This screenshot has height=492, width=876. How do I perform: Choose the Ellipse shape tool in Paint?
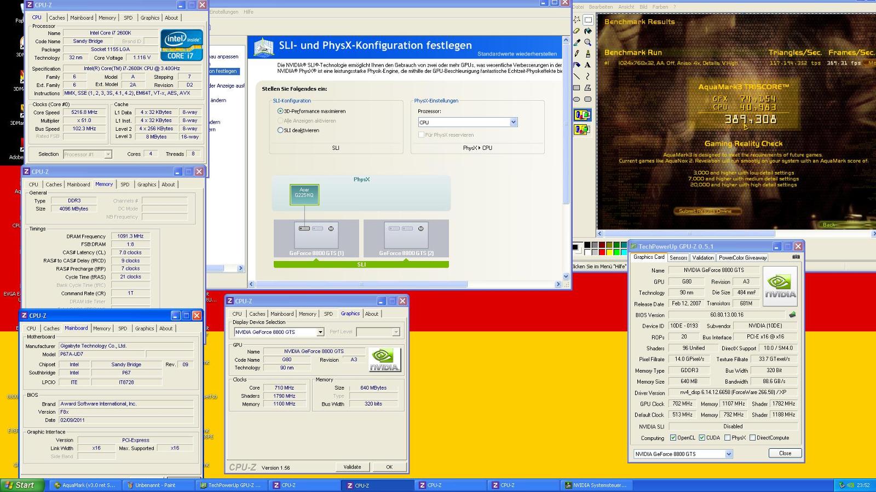(577, 99)
